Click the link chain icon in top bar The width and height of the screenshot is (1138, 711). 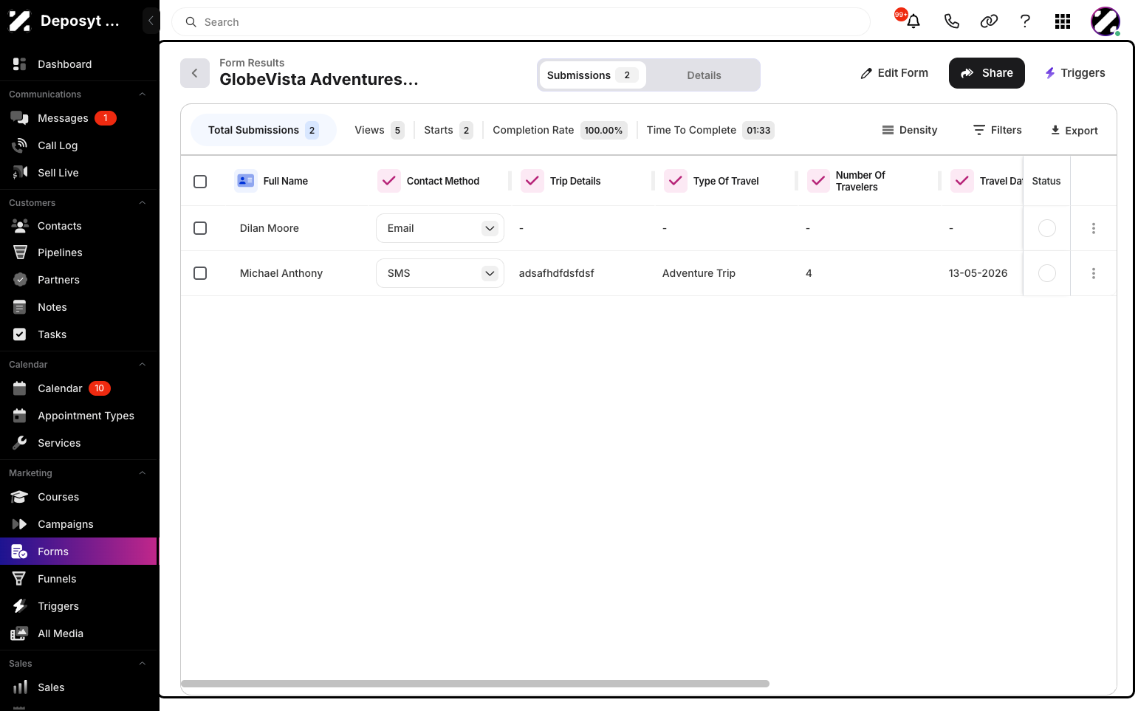(989, 21)
